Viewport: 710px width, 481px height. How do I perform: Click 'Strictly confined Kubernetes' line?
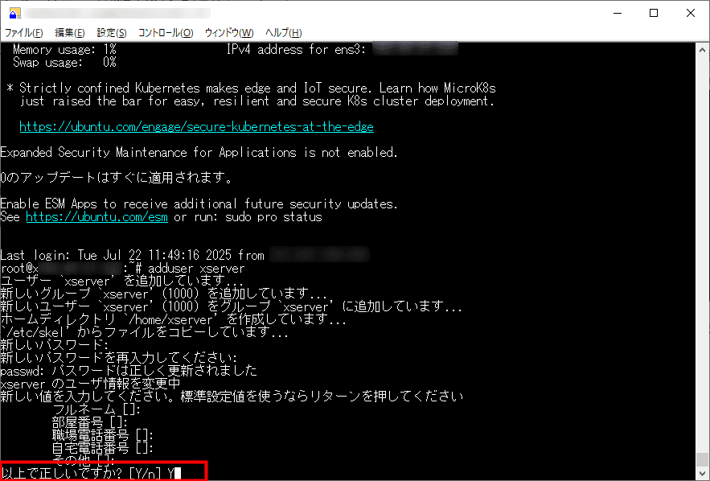(x=252, y=88)
